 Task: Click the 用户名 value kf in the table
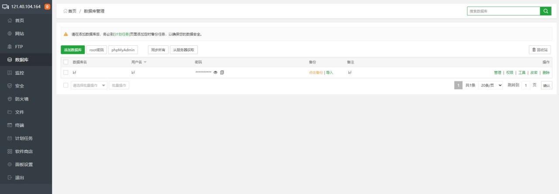coord(133,73)
